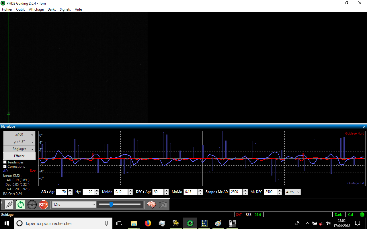Open the star wand app on taskbar
367x229 pixels.
pos(176,223)
